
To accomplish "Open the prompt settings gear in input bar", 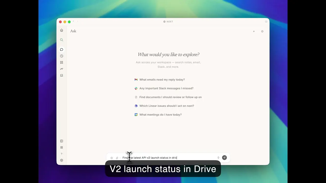I will 112,158.
